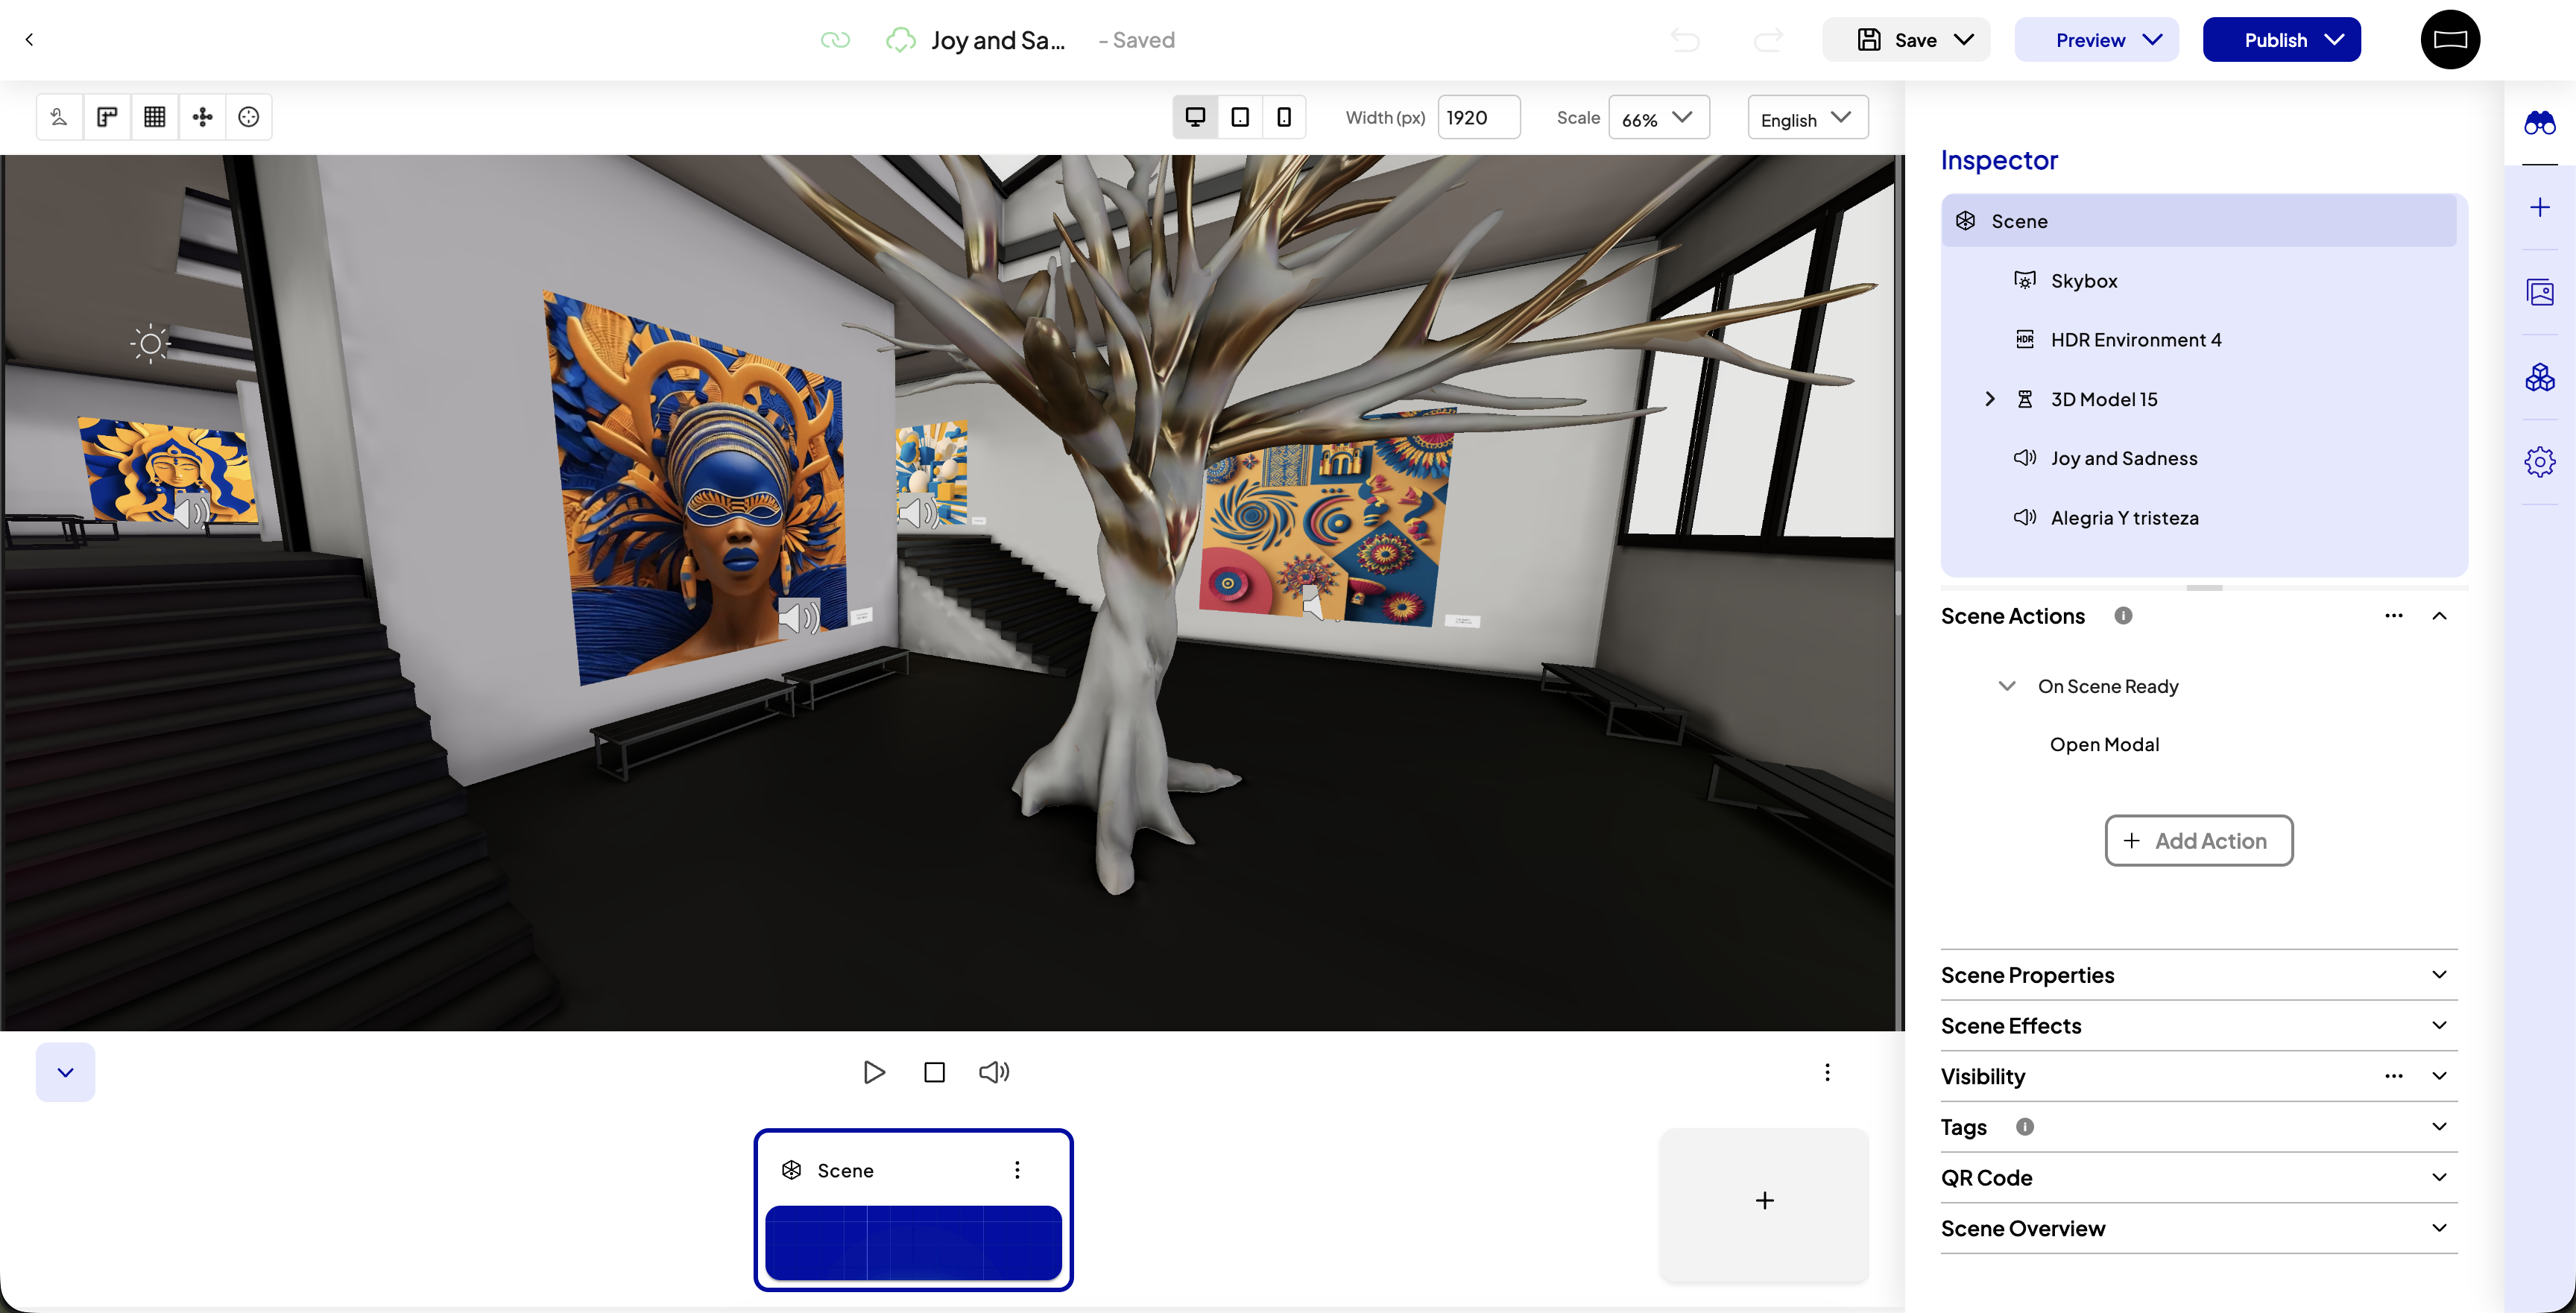Open the Scene card options menu
The image size is (2576, 1313).
(x=1017, y=1170)
